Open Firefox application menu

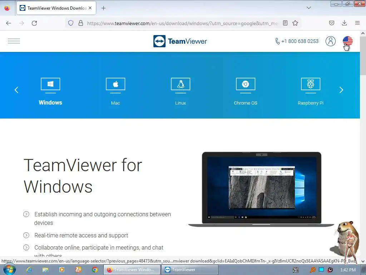(x=357, y=23)
